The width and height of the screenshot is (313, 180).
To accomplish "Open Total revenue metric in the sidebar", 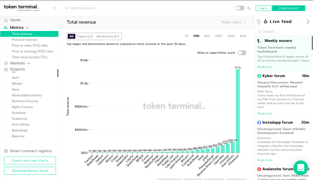I will tap(29, 34).
